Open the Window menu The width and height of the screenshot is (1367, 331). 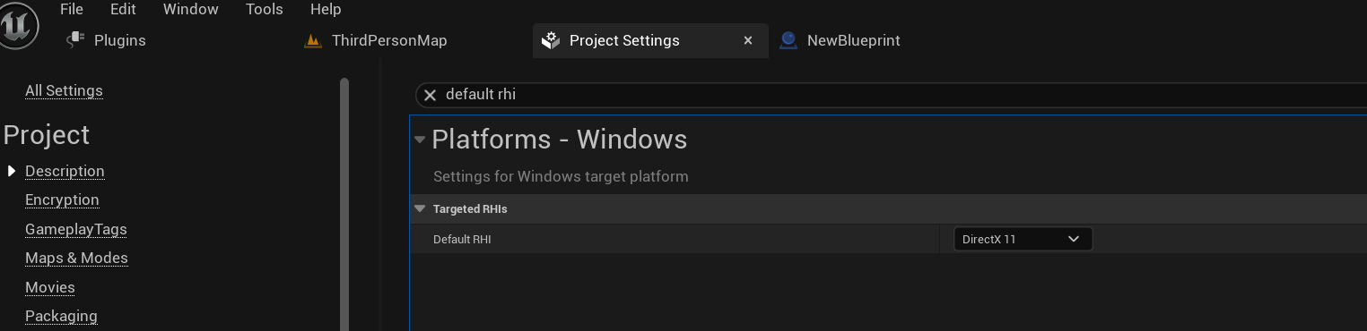[191, 9]
